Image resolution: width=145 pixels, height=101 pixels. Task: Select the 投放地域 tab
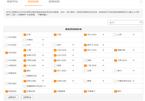[x=33, y=2]
